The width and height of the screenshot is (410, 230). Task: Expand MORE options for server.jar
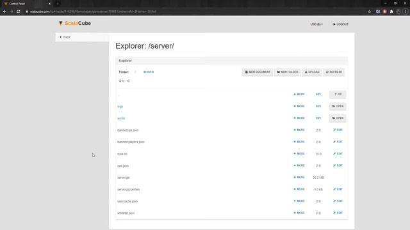click(299, 178)
